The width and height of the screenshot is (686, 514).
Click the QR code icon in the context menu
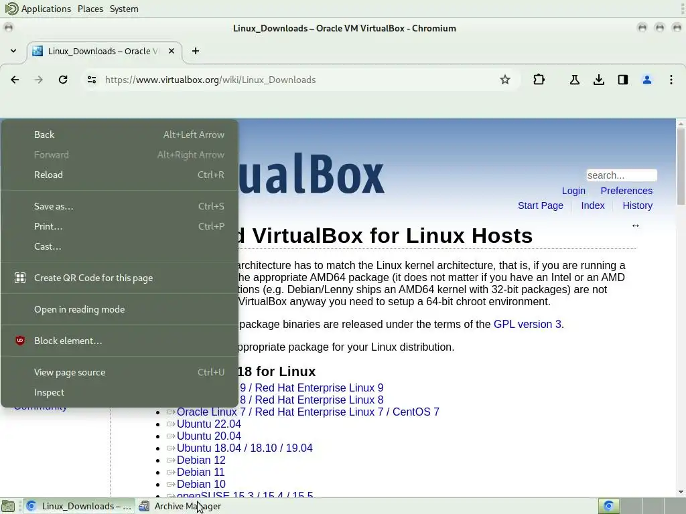(x=20, y=278)
